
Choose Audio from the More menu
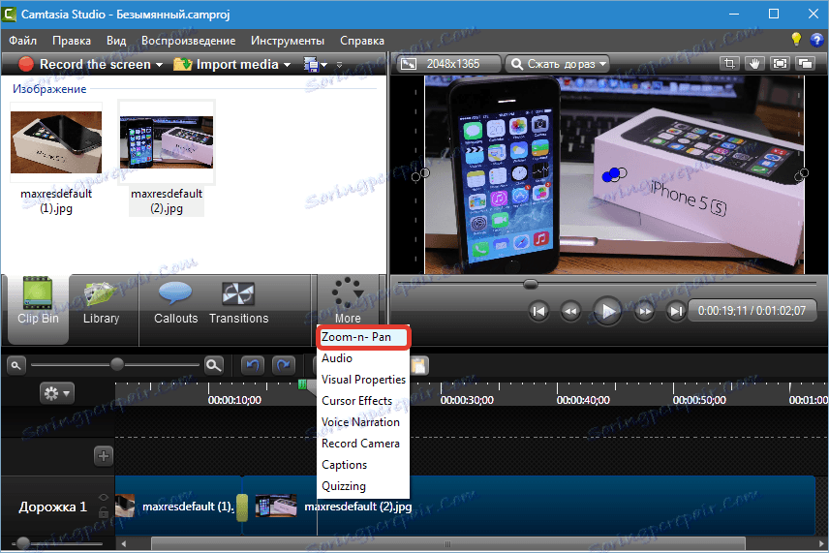362,358
